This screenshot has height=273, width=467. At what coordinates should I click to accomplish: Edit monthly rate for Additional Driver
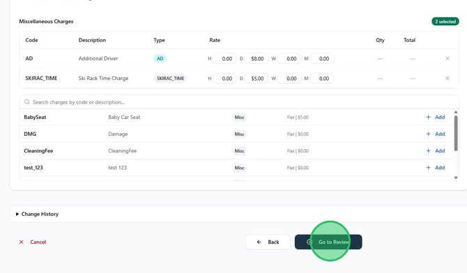(322, 58)
